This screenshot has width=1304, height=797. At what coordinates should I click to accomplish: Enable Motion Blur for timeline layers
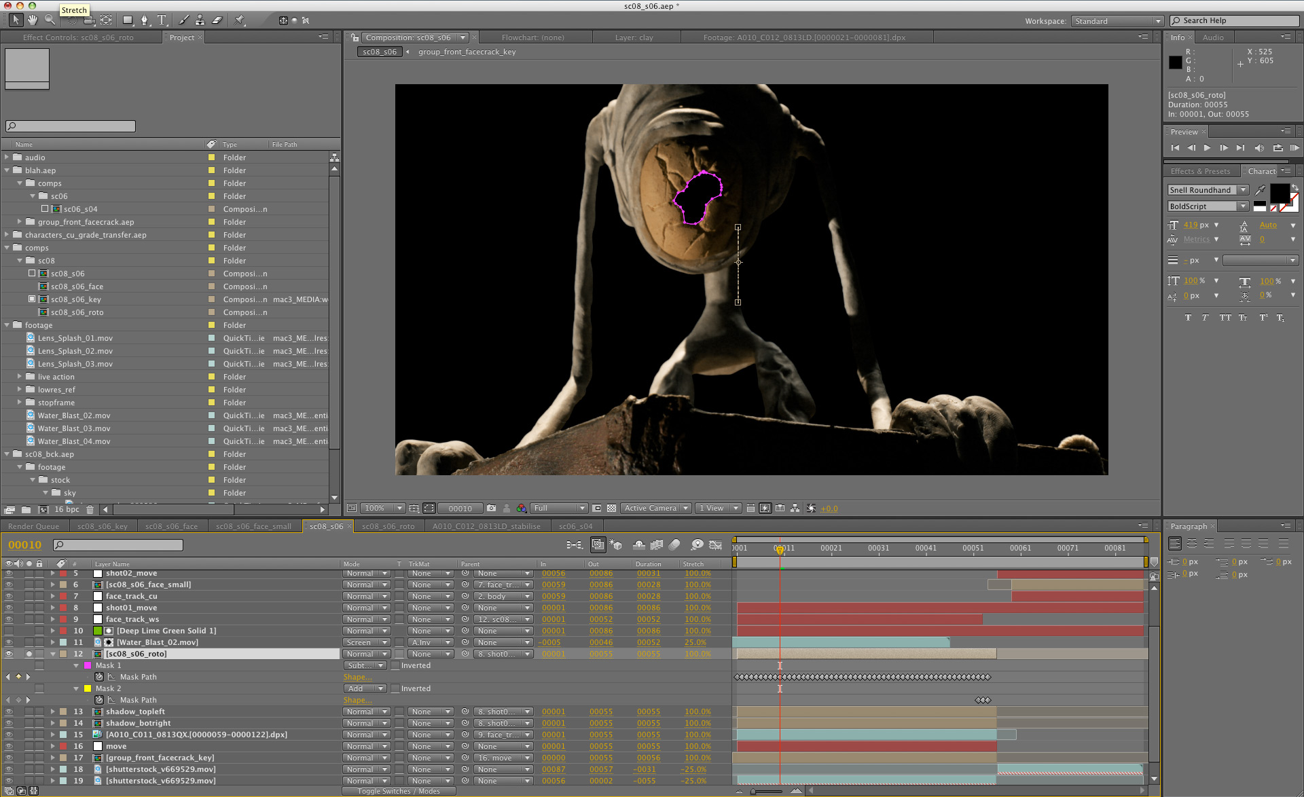coord(674,544)
